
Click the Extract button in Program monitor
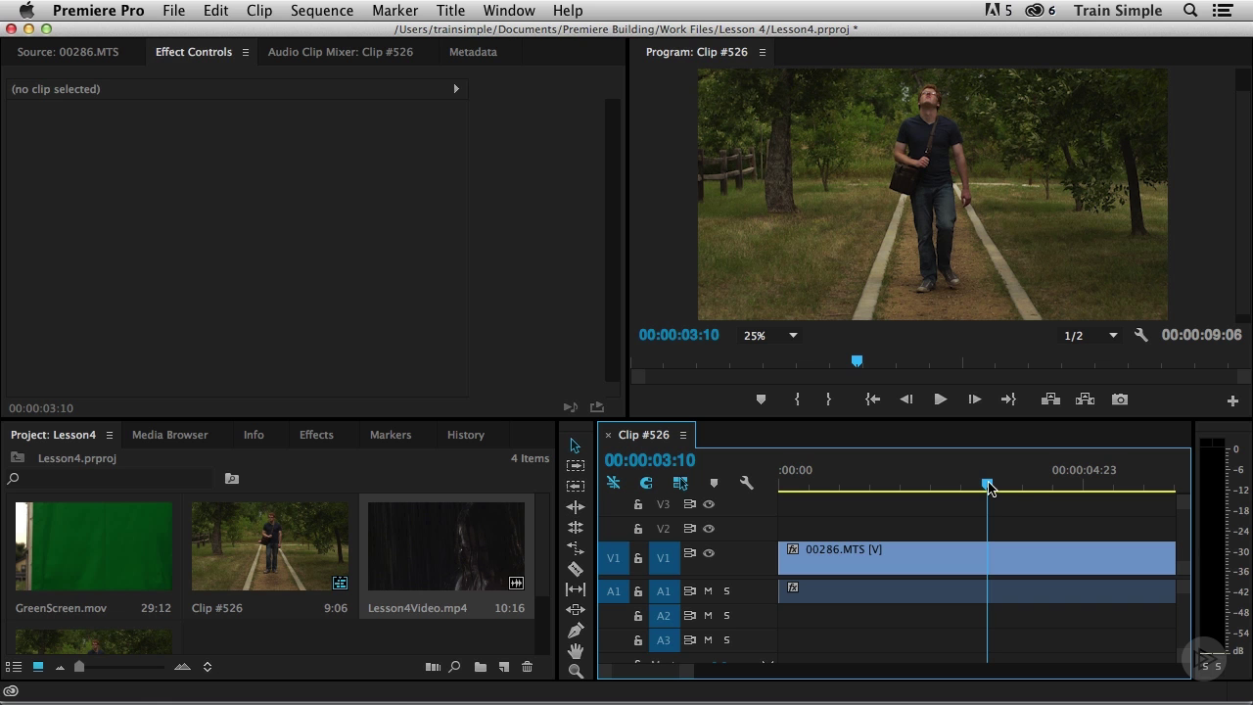(x=1085, y=399)
